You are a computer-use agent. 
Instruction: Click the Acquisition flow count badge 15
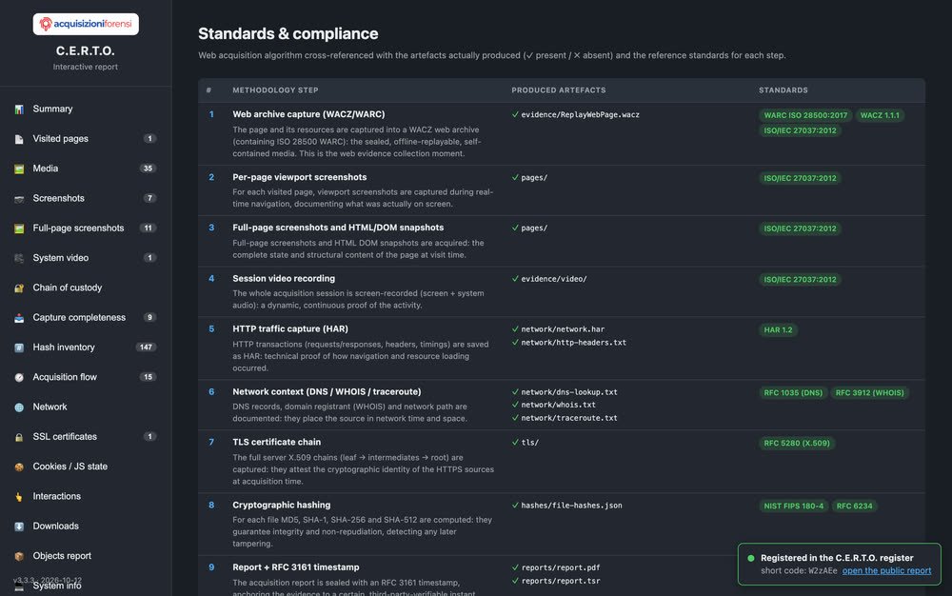[x=148, y=376]
